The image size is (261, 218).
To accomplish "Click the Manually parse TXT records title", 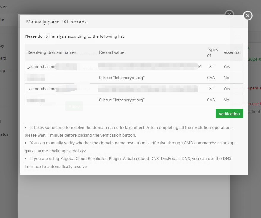I will (56, 22).
